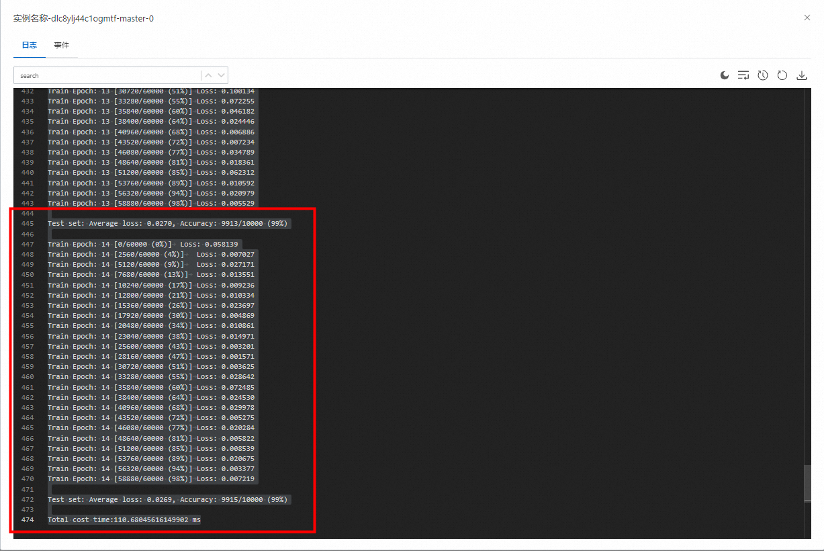Click Test set accuracy 9913/10000 line
This screenshot has width=824, height=551.
(x=169, y=224)
